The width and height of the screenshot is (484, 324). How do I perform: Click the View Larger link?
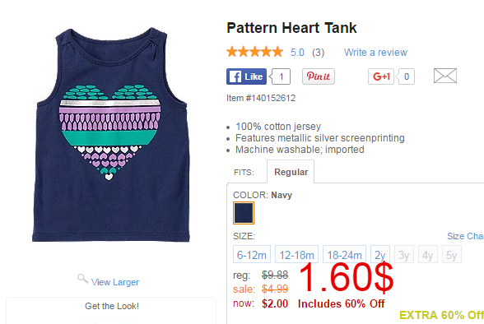pos(115,282)
